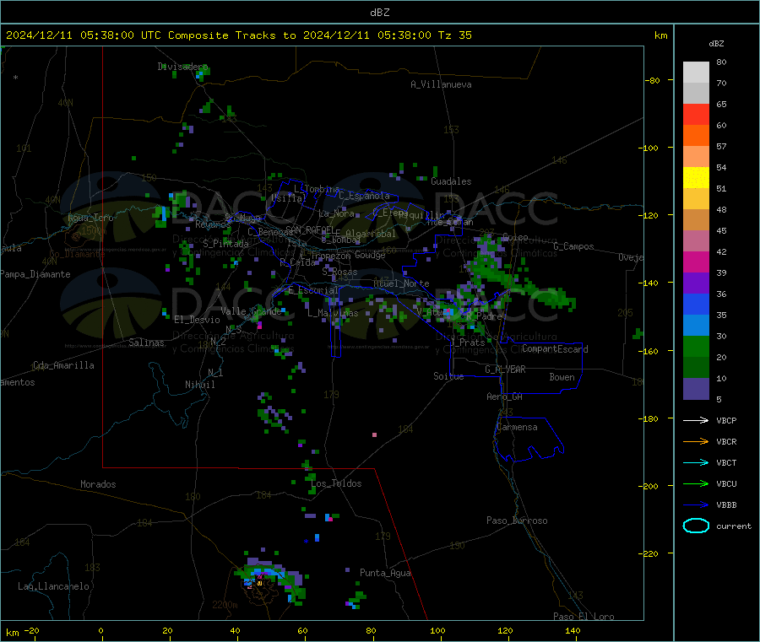This screenshot has width=760, height=642.
Task: Click the green VBCU arrow legend symbol
Action: pos(696,483)
